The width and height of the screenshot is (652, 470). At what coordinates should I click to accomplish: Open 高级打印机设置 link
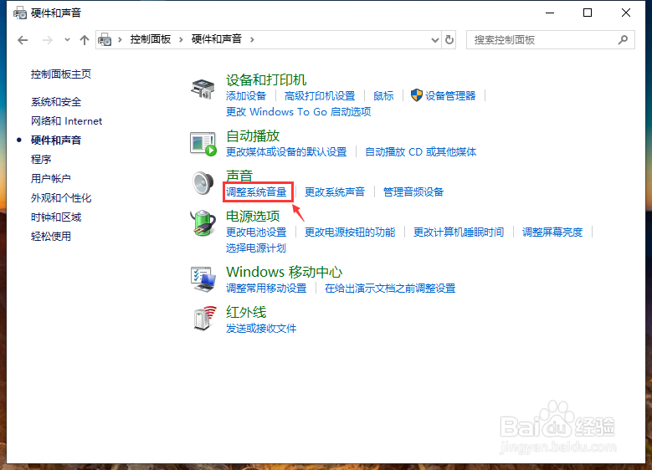[320, 96]
